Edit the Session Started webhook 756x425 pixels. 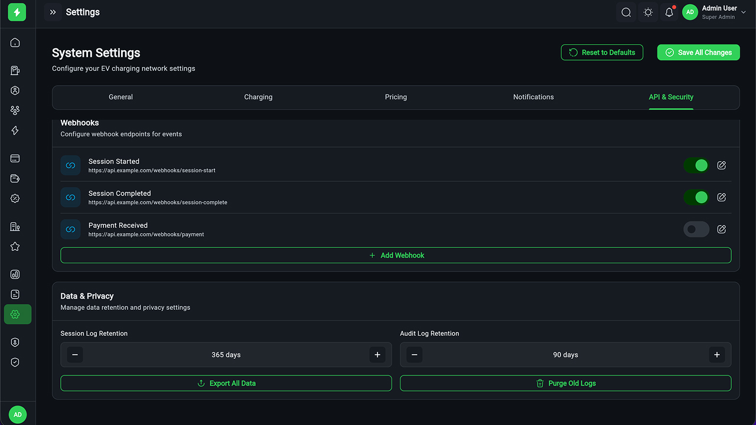pyautogui.click(x=721, y=165)
